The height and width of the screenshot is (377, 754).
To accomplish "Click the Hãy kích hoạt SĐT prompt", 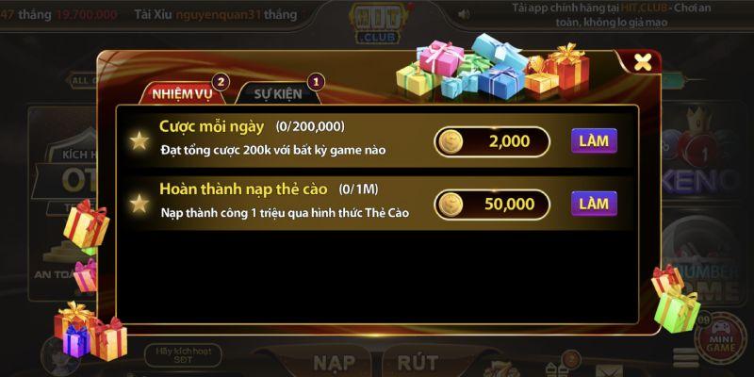I will (x=184, y=355).
